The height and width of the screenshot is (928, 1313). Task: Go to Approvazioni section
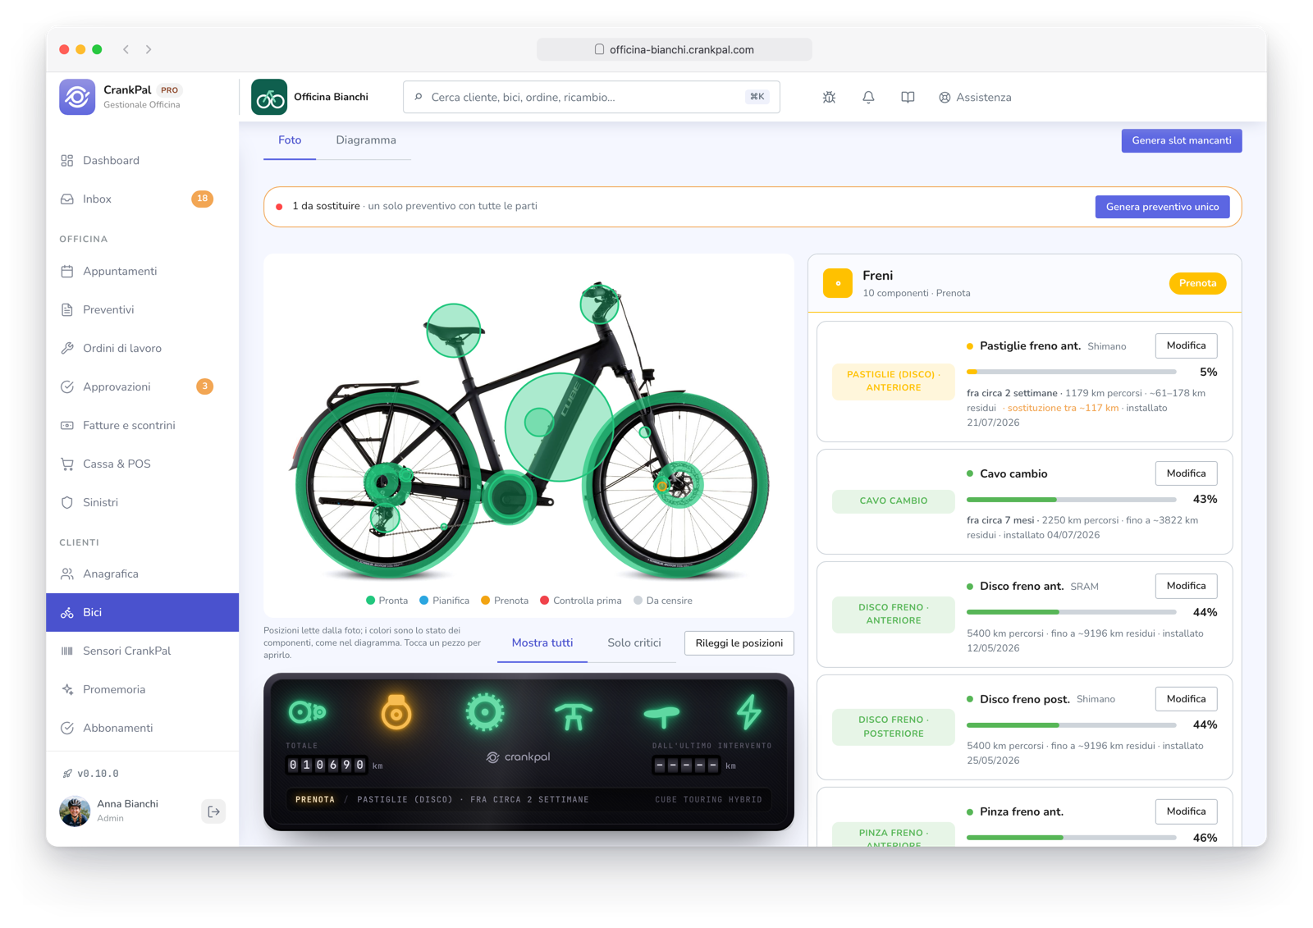click(142, 386)
